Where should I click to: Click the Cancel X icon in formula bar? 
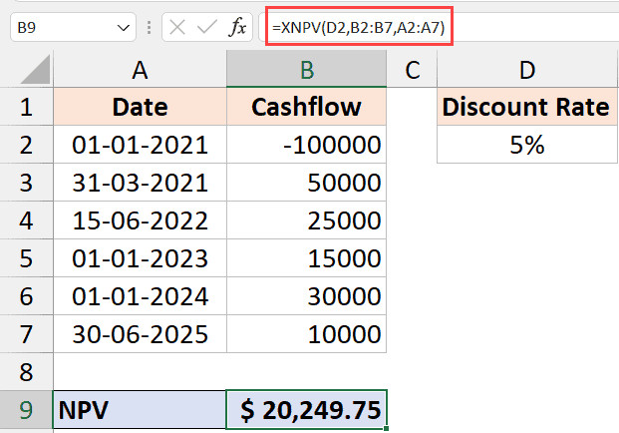pos(178,28)
